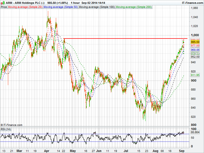The width and height of the screenshot is (204, 153).
Task: Click Moving average (Simple 50) legend label
Action: 60,7
